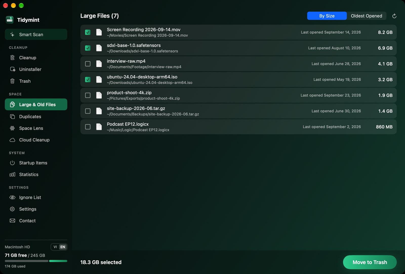This screenshot has height=274, width=405.
Task: Uncheck ubuntu-24.04-desktop-arm64.iso checkbox
Action: 88,80
